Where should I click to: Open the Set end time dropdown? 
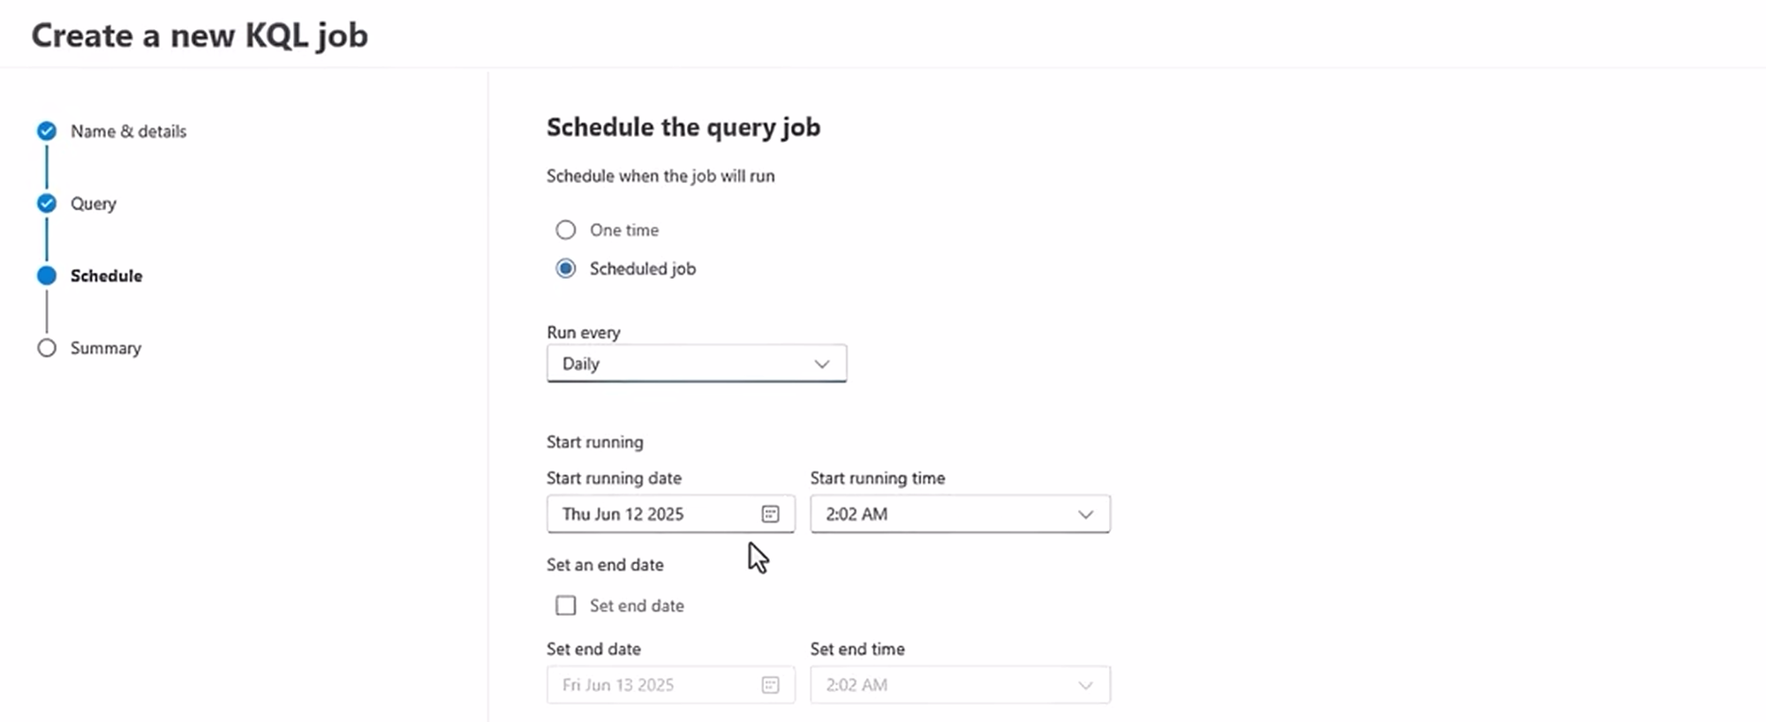pos(960,685)
